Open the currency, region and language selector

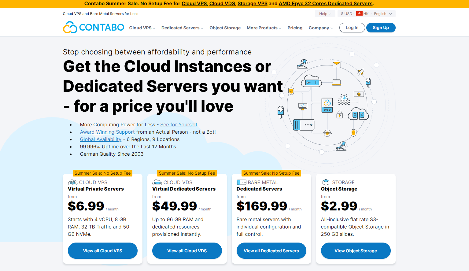(x=366, y=14)
